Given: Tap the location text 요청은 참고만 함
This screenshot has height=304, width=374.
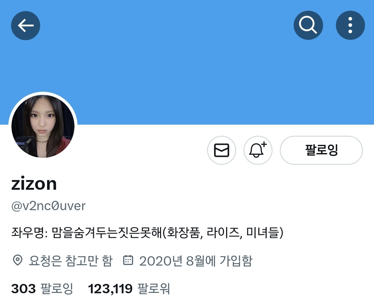Looking at the screenshot, I should point(71,261).
